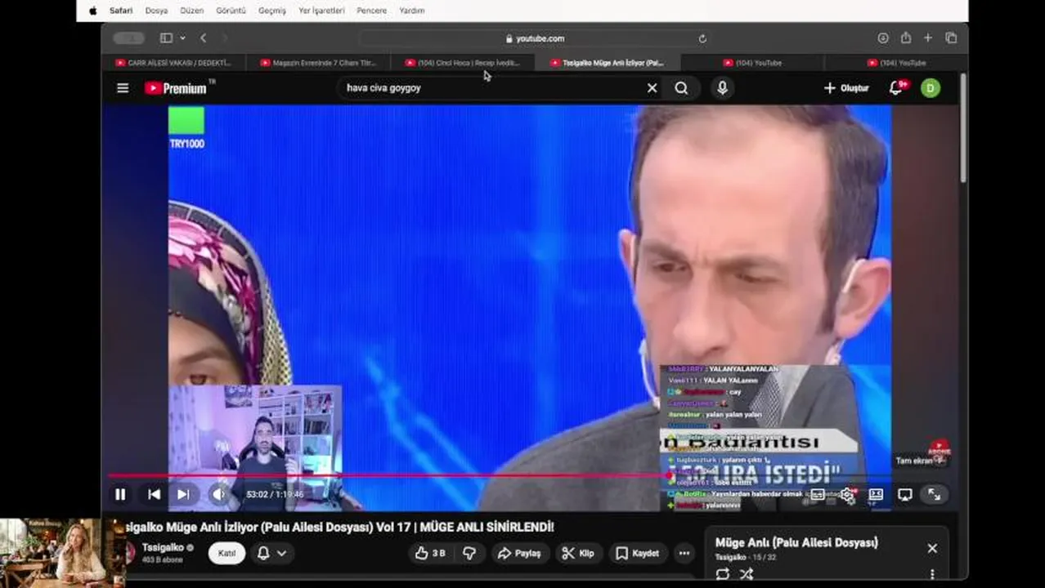Run search with magnifier icon
The height and width of the screenshot is (588, 1045).
coord(681,88)
